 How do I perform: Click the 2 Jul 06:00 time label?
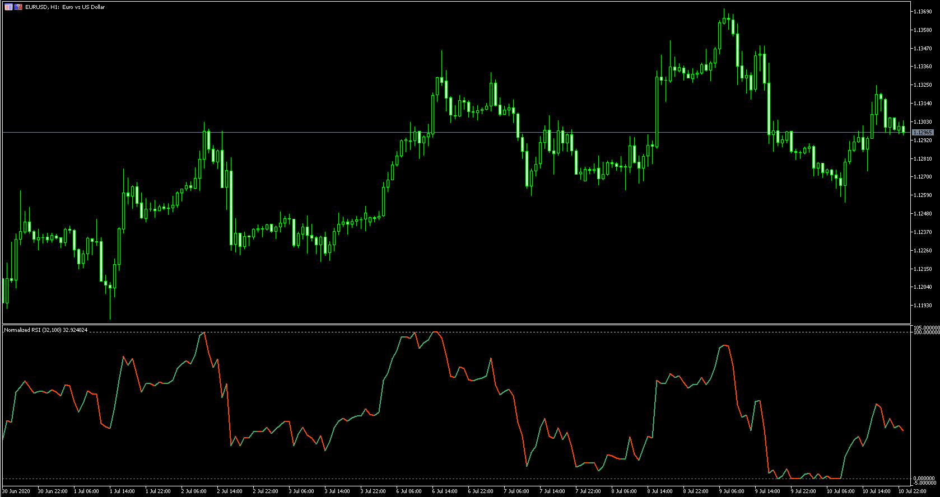point(194,491)
